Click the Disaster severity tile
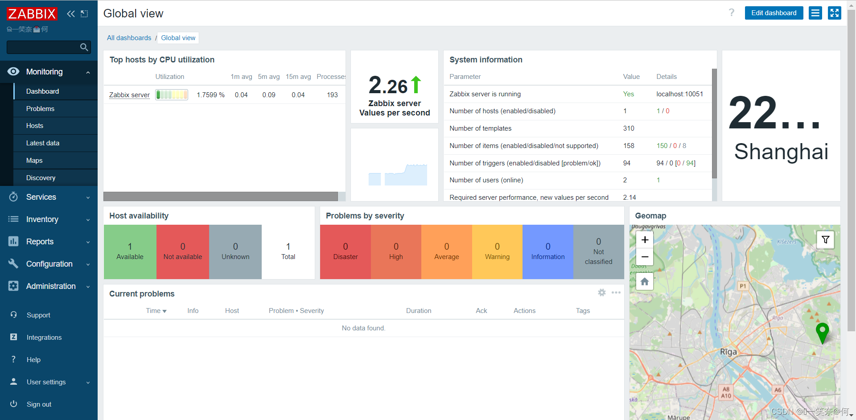Viewport: 856px width, 420px height. tap(346, 252)
